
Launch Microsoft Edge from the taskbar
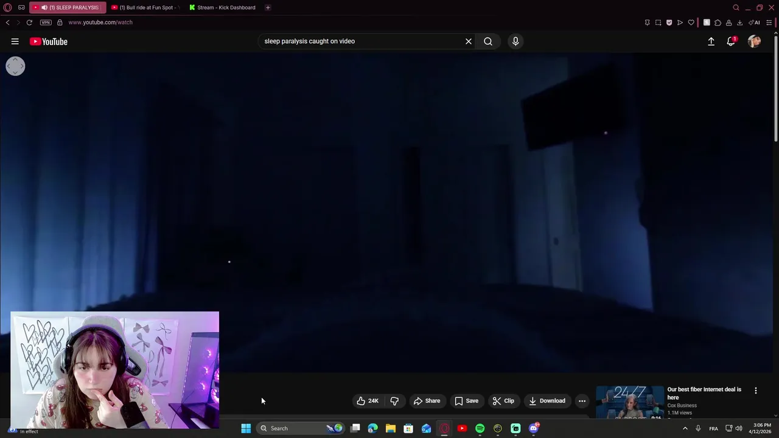(372, 428)
